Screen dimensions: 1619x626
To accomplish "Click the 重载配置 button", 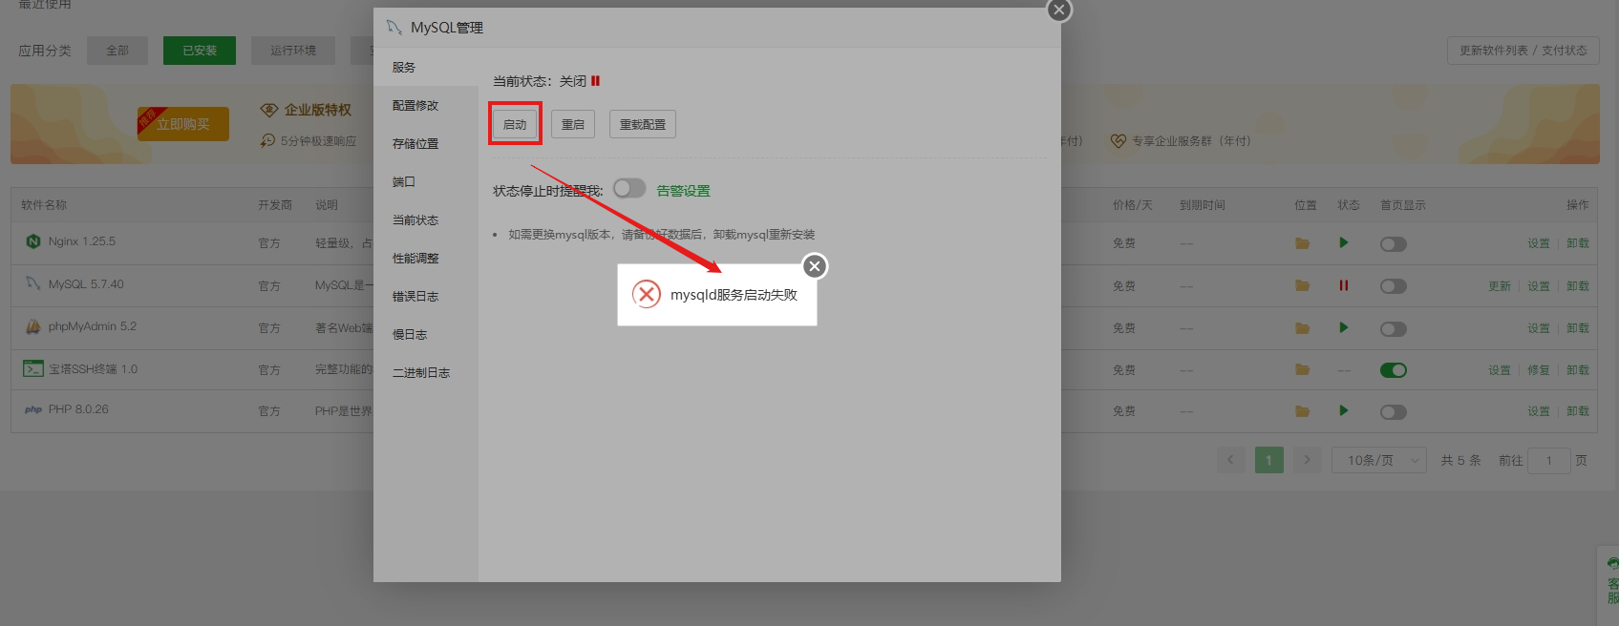I will click(x=643, y=124).
